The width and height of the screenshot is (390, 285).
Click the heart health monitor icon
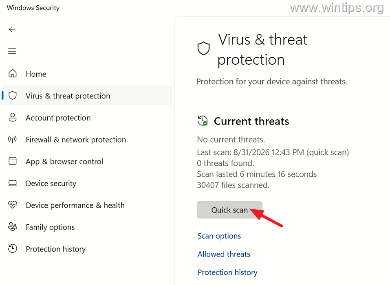click(13, 205)
